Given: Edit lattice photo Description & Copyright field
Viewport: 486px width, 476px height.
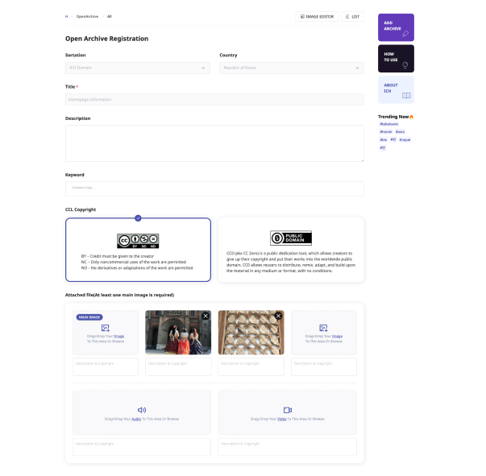Looking at the screenshot, I should (251, 367).
